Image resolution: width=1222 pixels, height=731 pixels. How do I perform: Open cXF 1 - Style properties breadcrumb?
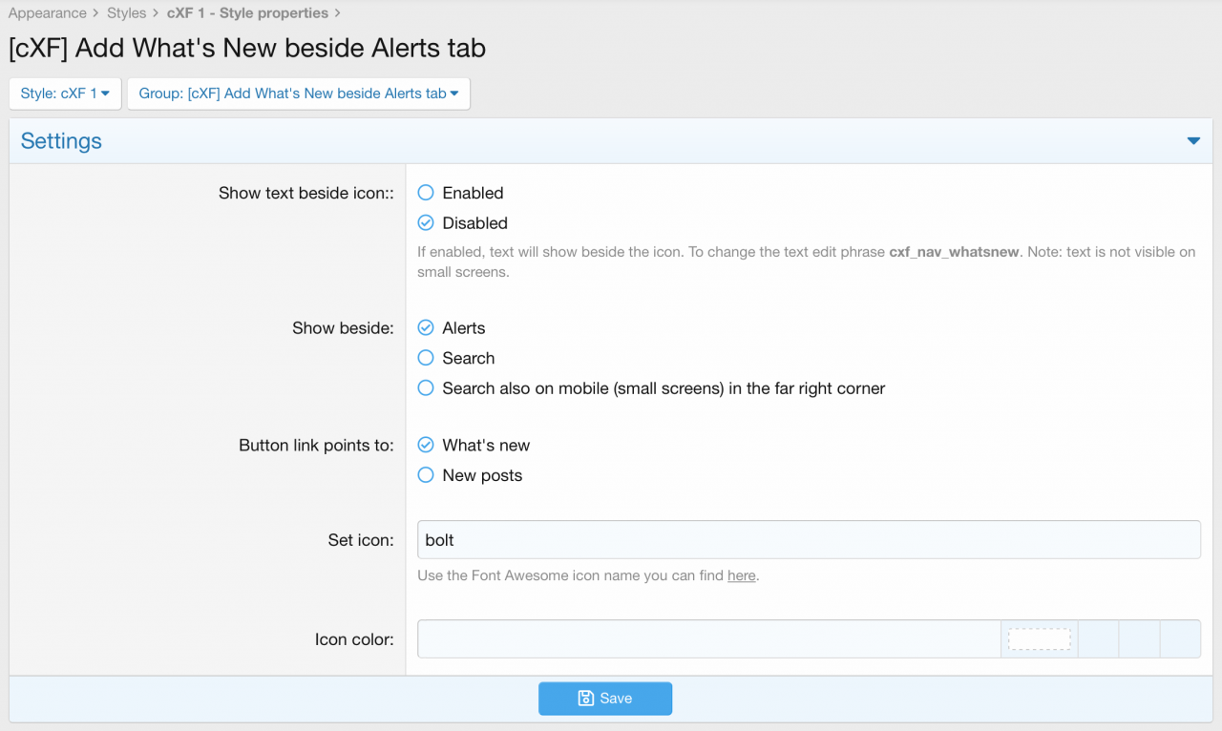click(x=247, y=13)
